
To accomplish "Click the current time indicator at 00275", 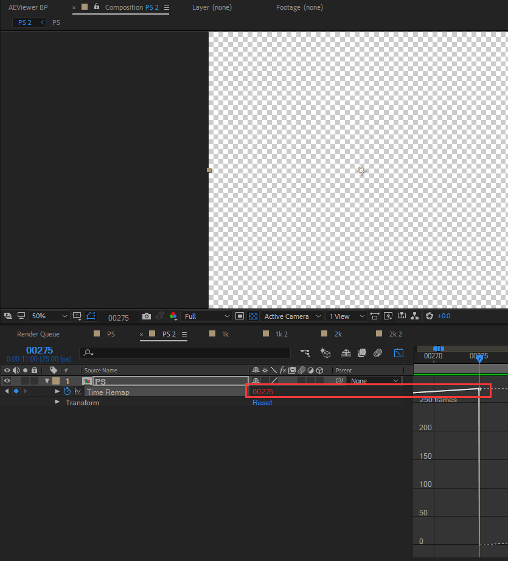I will point(479,358).
